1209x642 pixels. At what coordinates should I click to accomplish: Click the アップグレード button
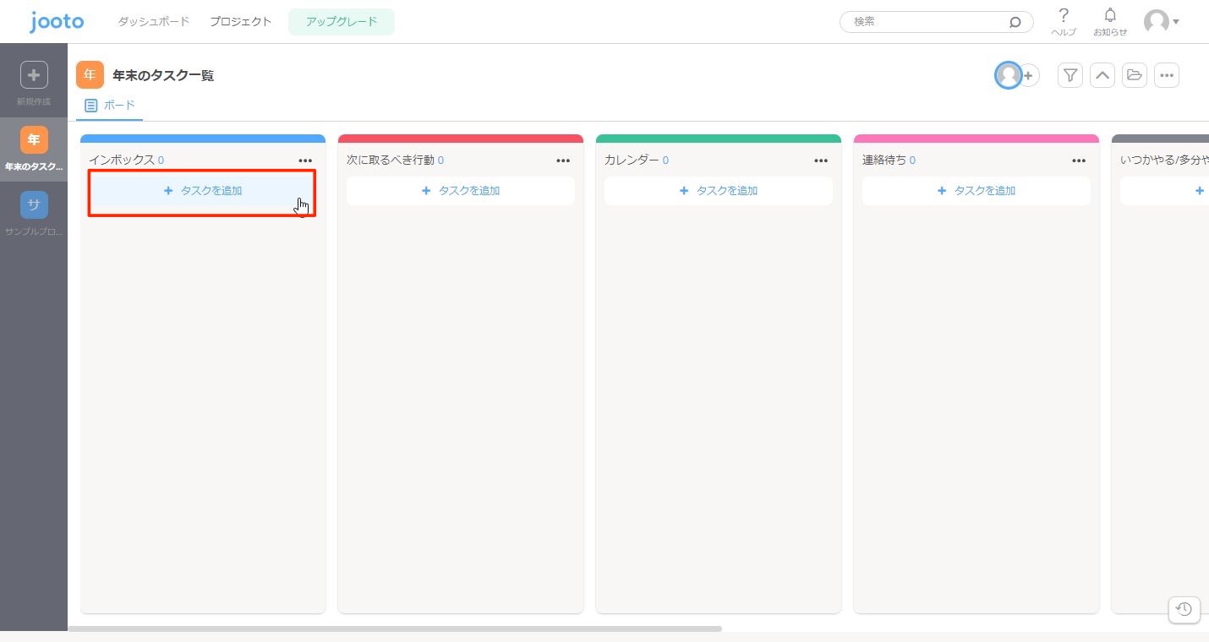[342, 21]
